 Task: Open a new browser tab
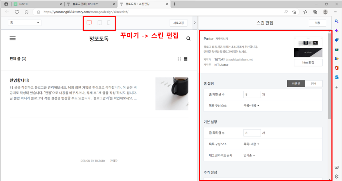pos(175,4)
